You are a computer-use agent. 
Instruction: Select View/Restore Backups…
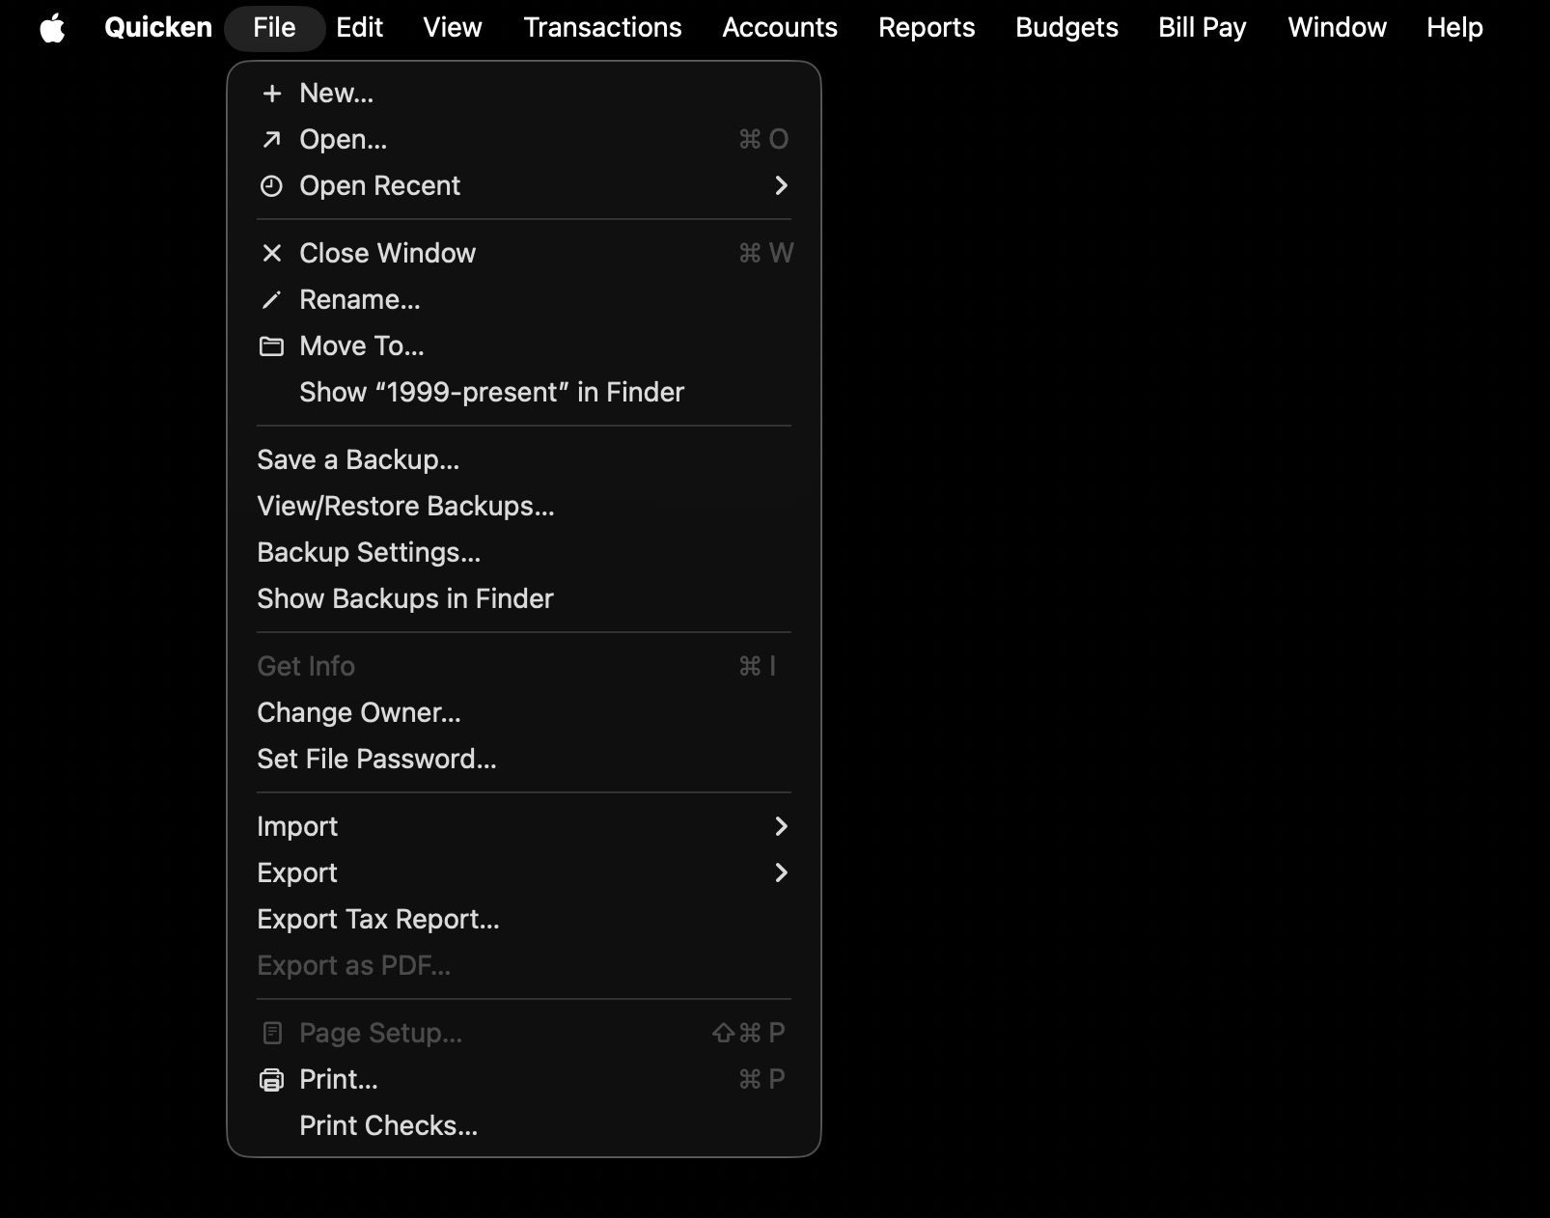point(524,507)
